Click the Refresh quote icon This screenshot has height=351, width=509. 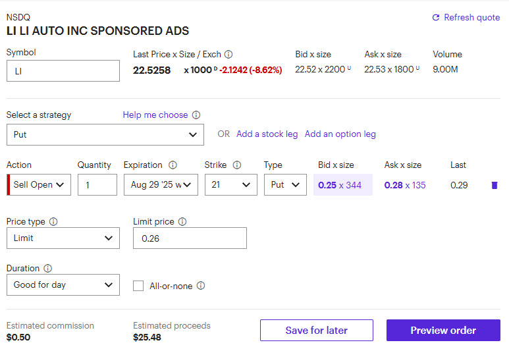click(435, 18)
